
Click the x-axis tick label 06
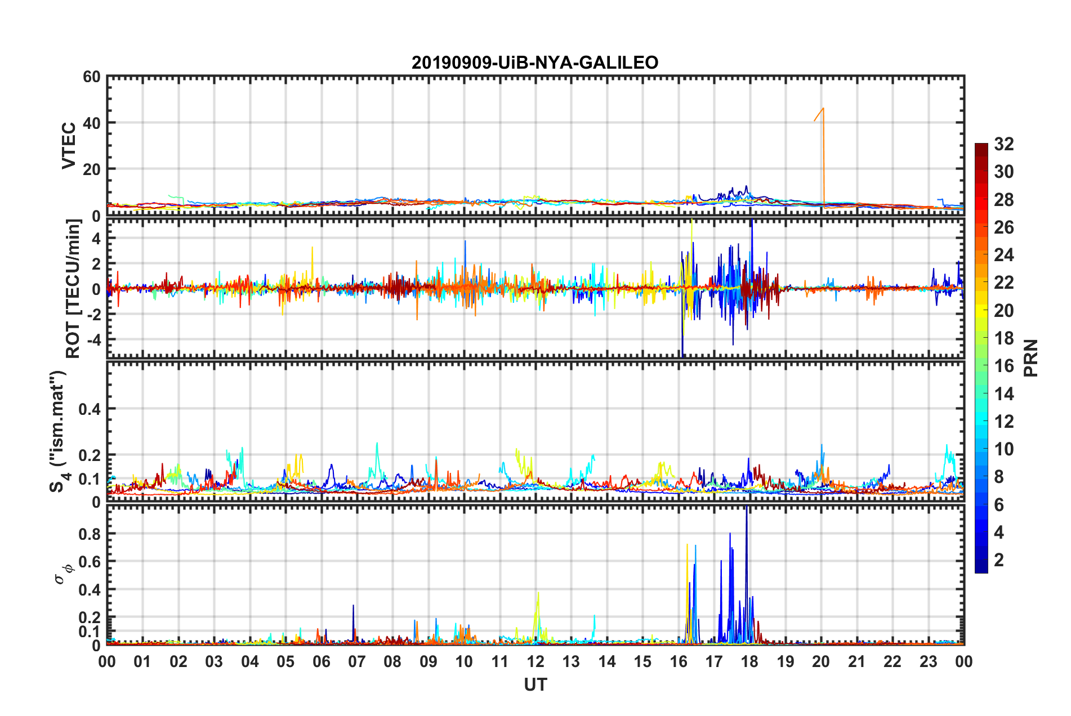coord(322,661)
